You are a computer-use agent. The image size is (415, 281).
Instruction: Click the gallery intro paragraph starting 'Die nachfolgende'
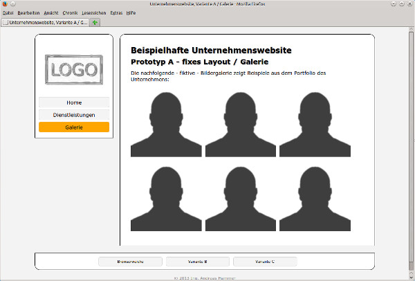pos(228,76)
